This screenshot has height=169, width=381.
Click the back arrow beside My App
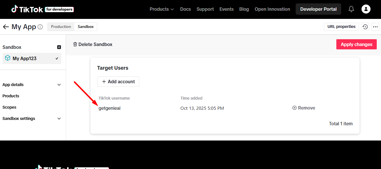6,27
